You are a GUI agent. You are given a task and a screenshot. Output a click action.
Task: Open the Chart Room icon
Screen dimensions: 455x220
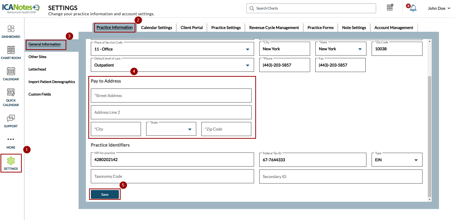[11, 50]
